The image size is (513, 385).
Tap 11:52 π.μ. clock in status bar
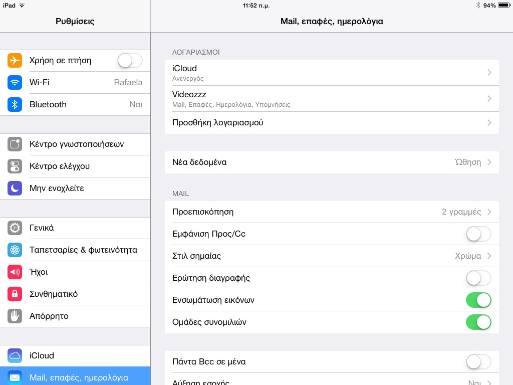(256, 6)
